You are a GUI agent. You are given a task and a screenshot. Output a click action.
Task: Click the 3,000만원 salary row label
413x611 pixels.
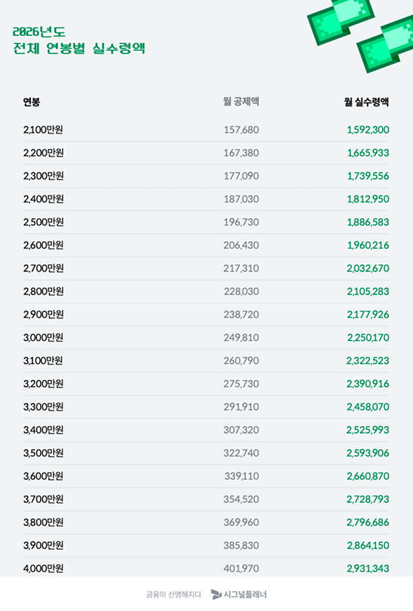click(x=43, y=337)
